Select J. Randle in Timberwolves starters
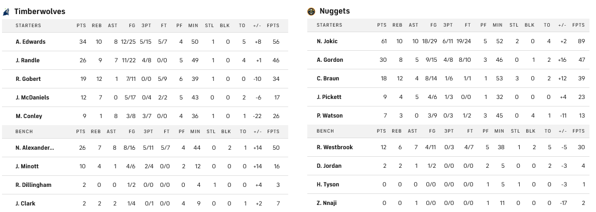Viewport: 596px width, 212px height. [28, 60]
